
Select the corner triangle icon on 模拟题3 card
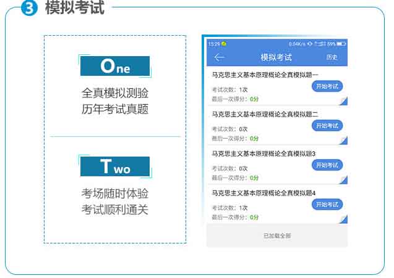pyautogui.click(x=343, y=179)
